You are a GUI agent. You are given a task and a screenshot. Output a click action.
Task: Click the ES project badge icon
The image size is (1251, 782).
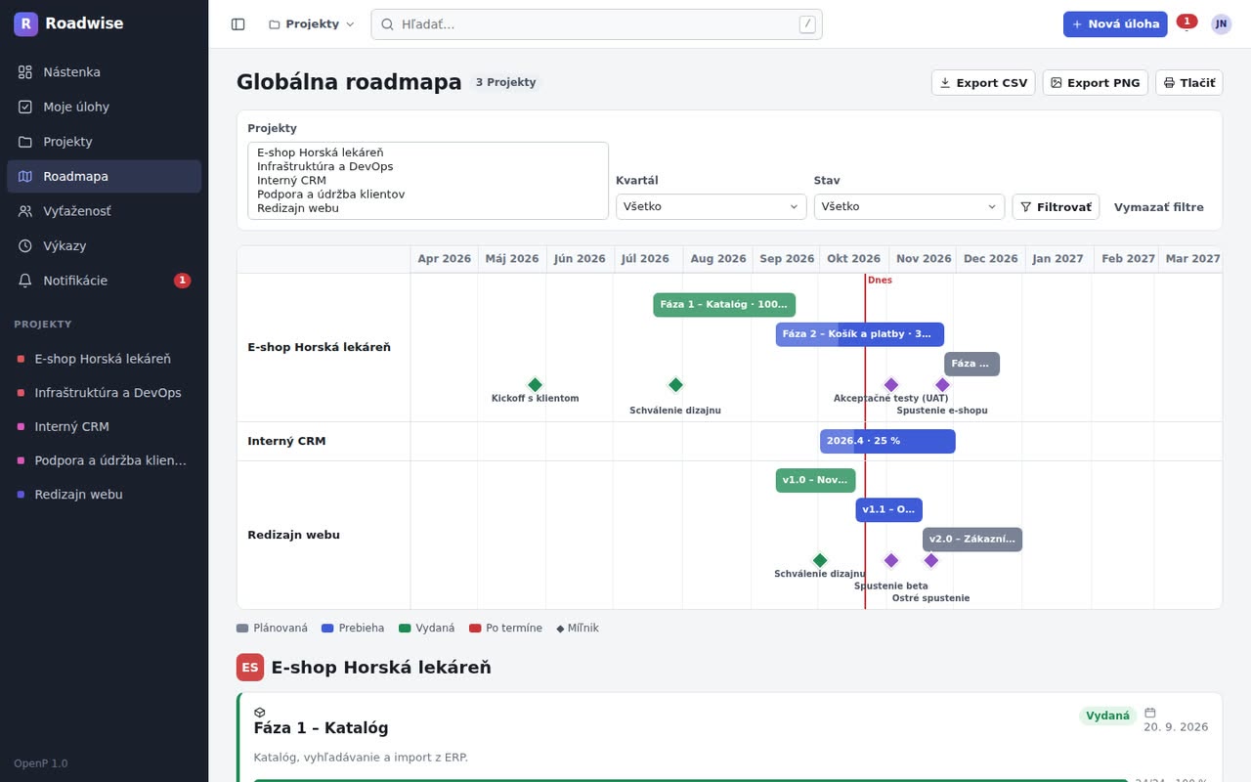point(250,668)
